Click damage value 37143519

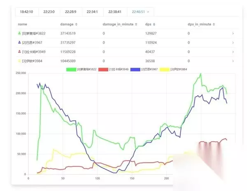point(68,33)
